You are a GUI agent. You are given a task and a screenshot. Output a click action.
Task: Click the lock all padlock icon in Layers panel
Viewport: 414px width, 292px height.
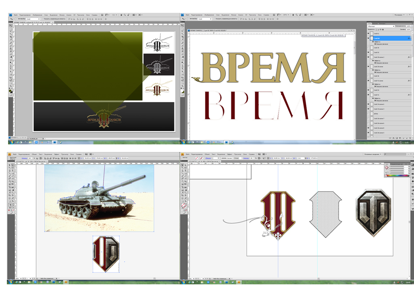click(x=383, y=29)
